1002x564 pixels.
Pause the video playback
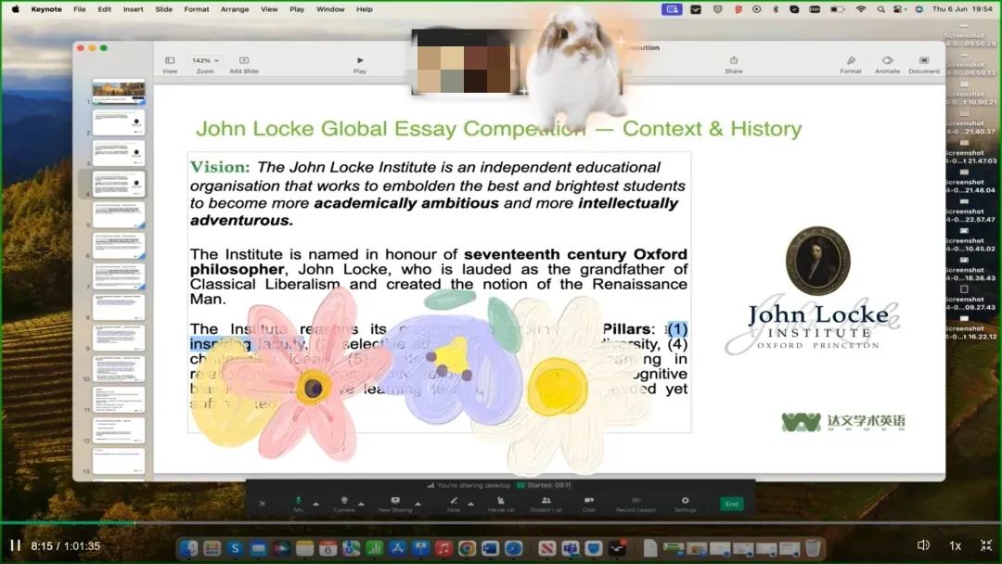16,545
